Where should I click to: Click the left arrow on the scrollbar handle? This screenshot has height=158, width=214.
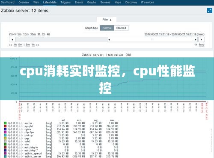coord(109,39)
